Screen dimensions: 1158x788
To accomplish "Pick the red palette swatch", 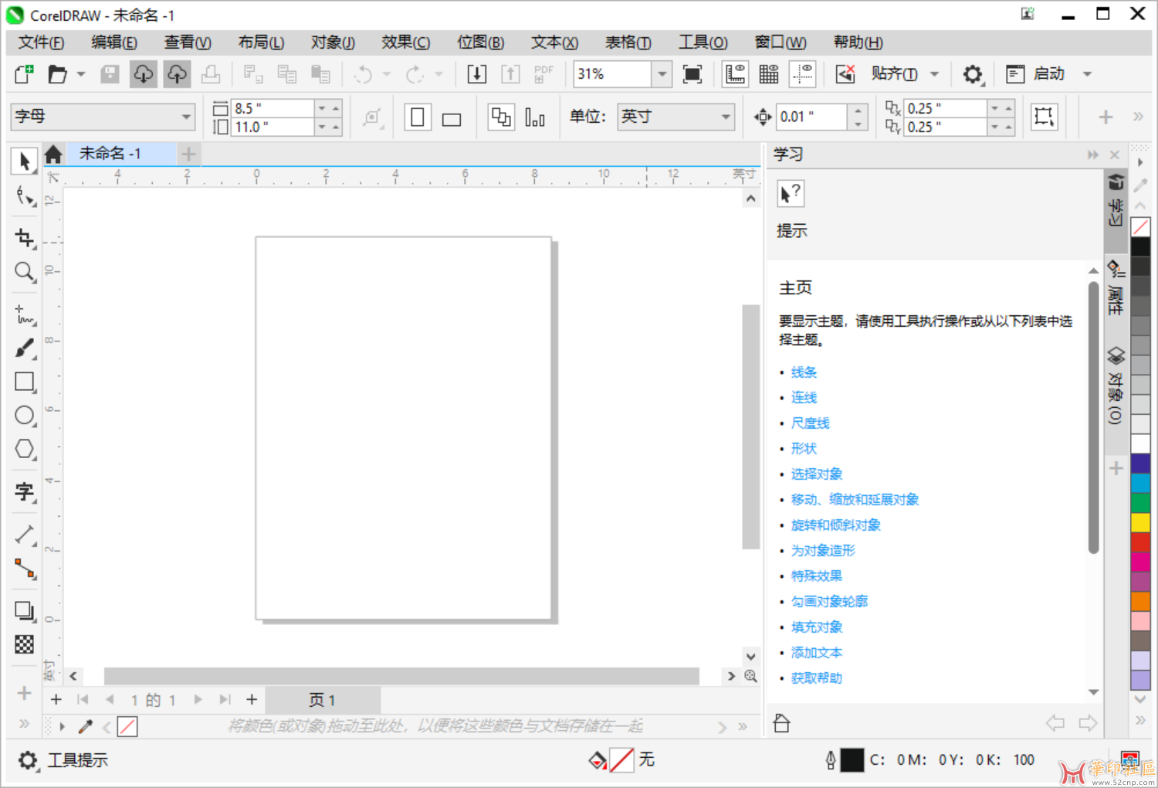I will tap(1140, 542).
